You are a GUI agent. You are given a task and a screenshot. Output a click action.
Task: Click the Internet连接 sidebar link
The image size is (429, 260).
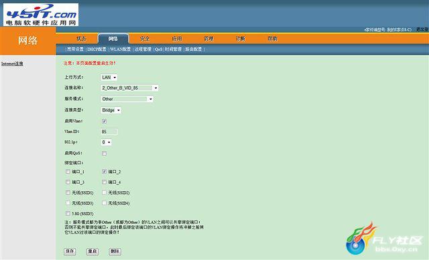click(12, 63)
